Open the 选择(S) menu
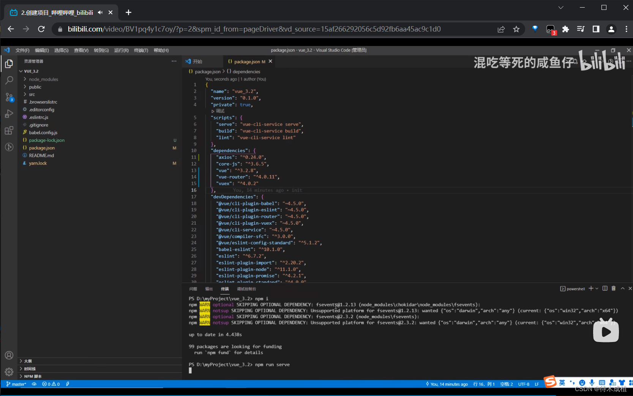 (61, 50)
